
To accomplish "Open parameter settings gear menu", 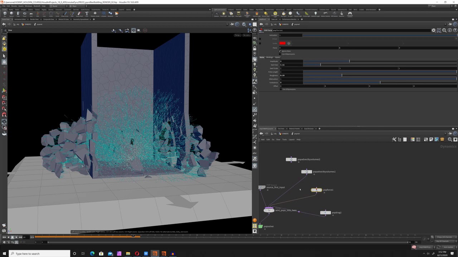I will 434,30.
